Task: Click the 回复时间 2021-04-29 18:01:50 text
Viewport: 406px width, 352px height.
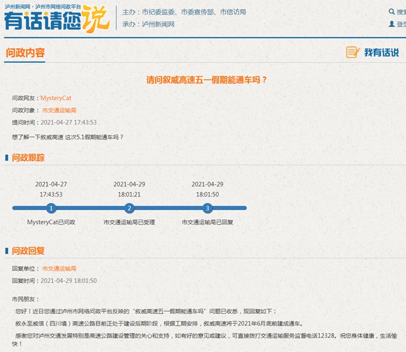Action: [54, 281]
